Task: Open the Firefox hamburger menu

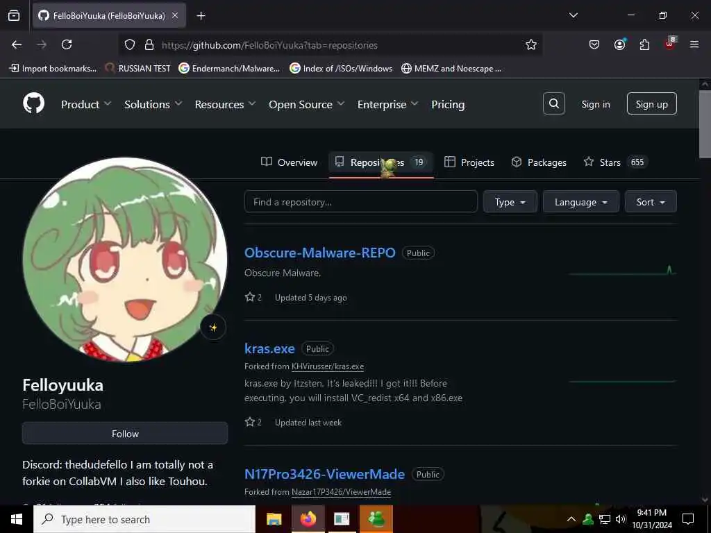Action: tap(694, 44)
